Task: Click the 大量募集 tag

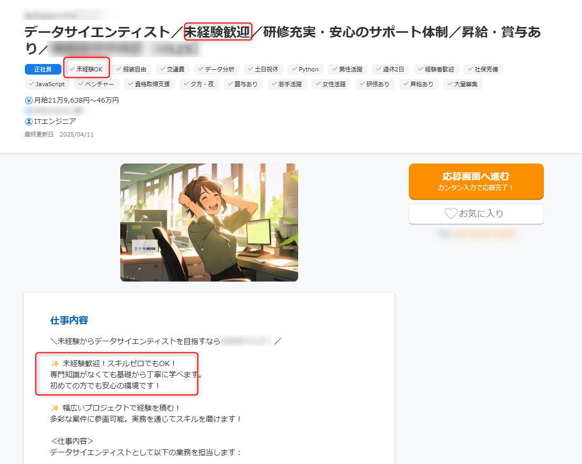Action: click(462, 84)
